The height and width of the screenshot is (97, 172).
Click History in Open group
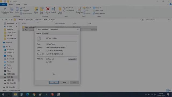[x=87, y=13]
